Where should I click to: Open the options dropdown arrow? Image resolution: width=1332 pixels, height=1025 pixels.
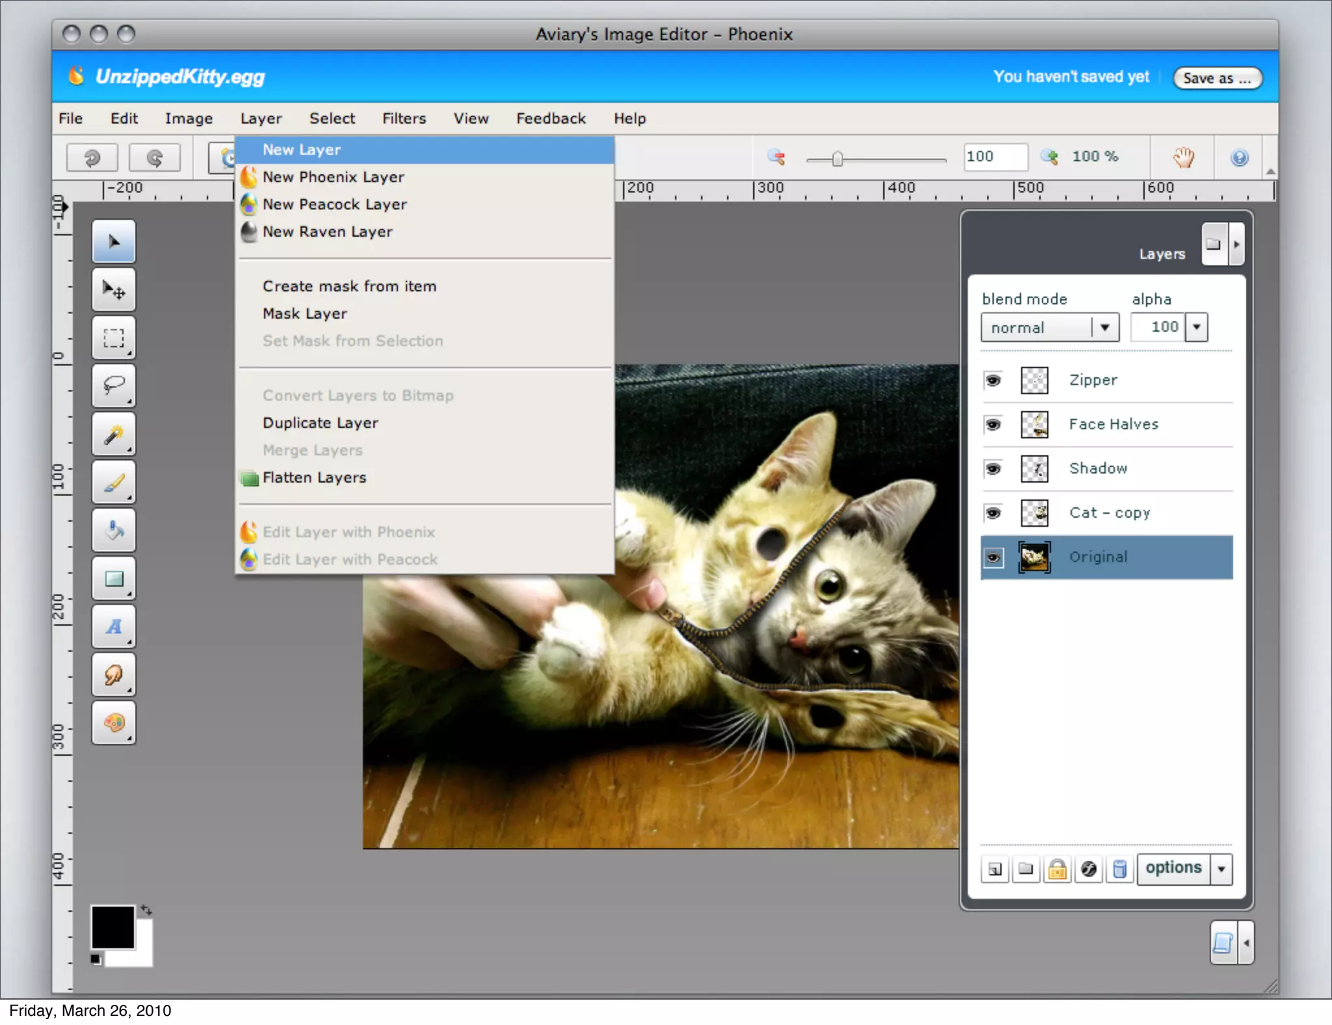pyautogui.click(x=1221, y=869)
